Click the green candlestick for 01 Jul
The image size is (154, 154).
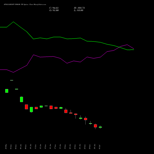pos(100,127)
